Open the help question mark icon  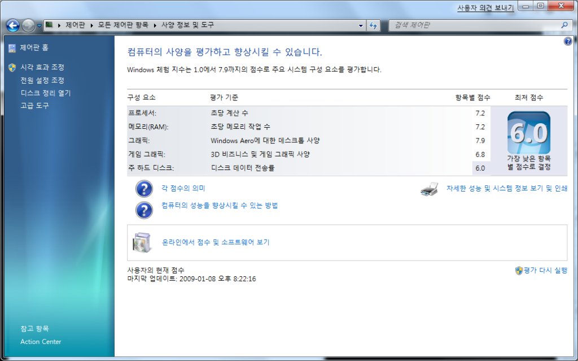[x=568, y=41]
